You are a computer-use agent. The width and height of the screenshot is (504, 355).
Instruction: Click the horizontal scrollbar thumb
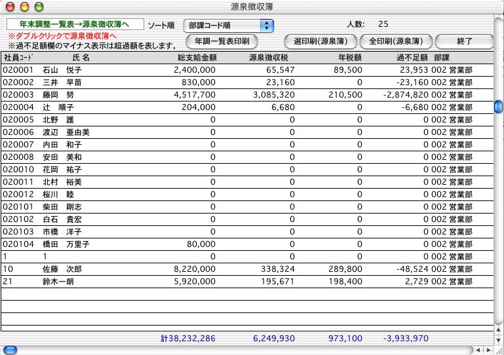10,350
